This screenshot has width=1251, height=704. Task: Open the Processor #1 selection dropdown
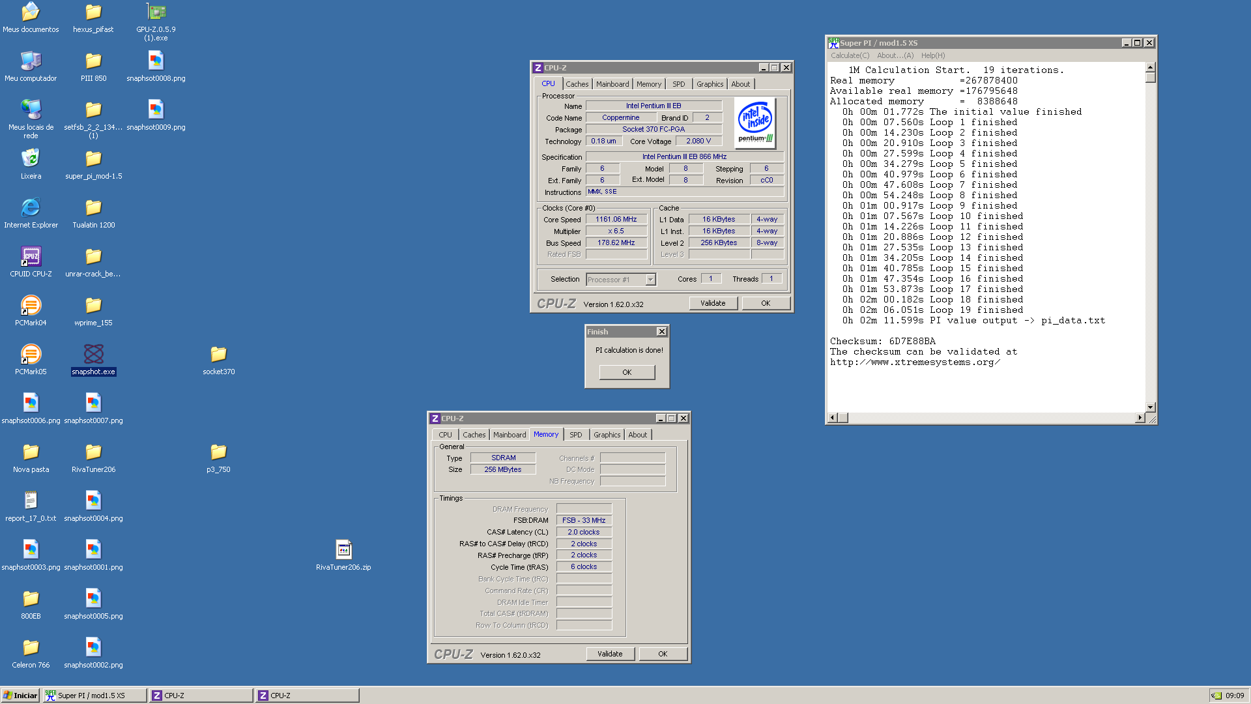[650, 280]
